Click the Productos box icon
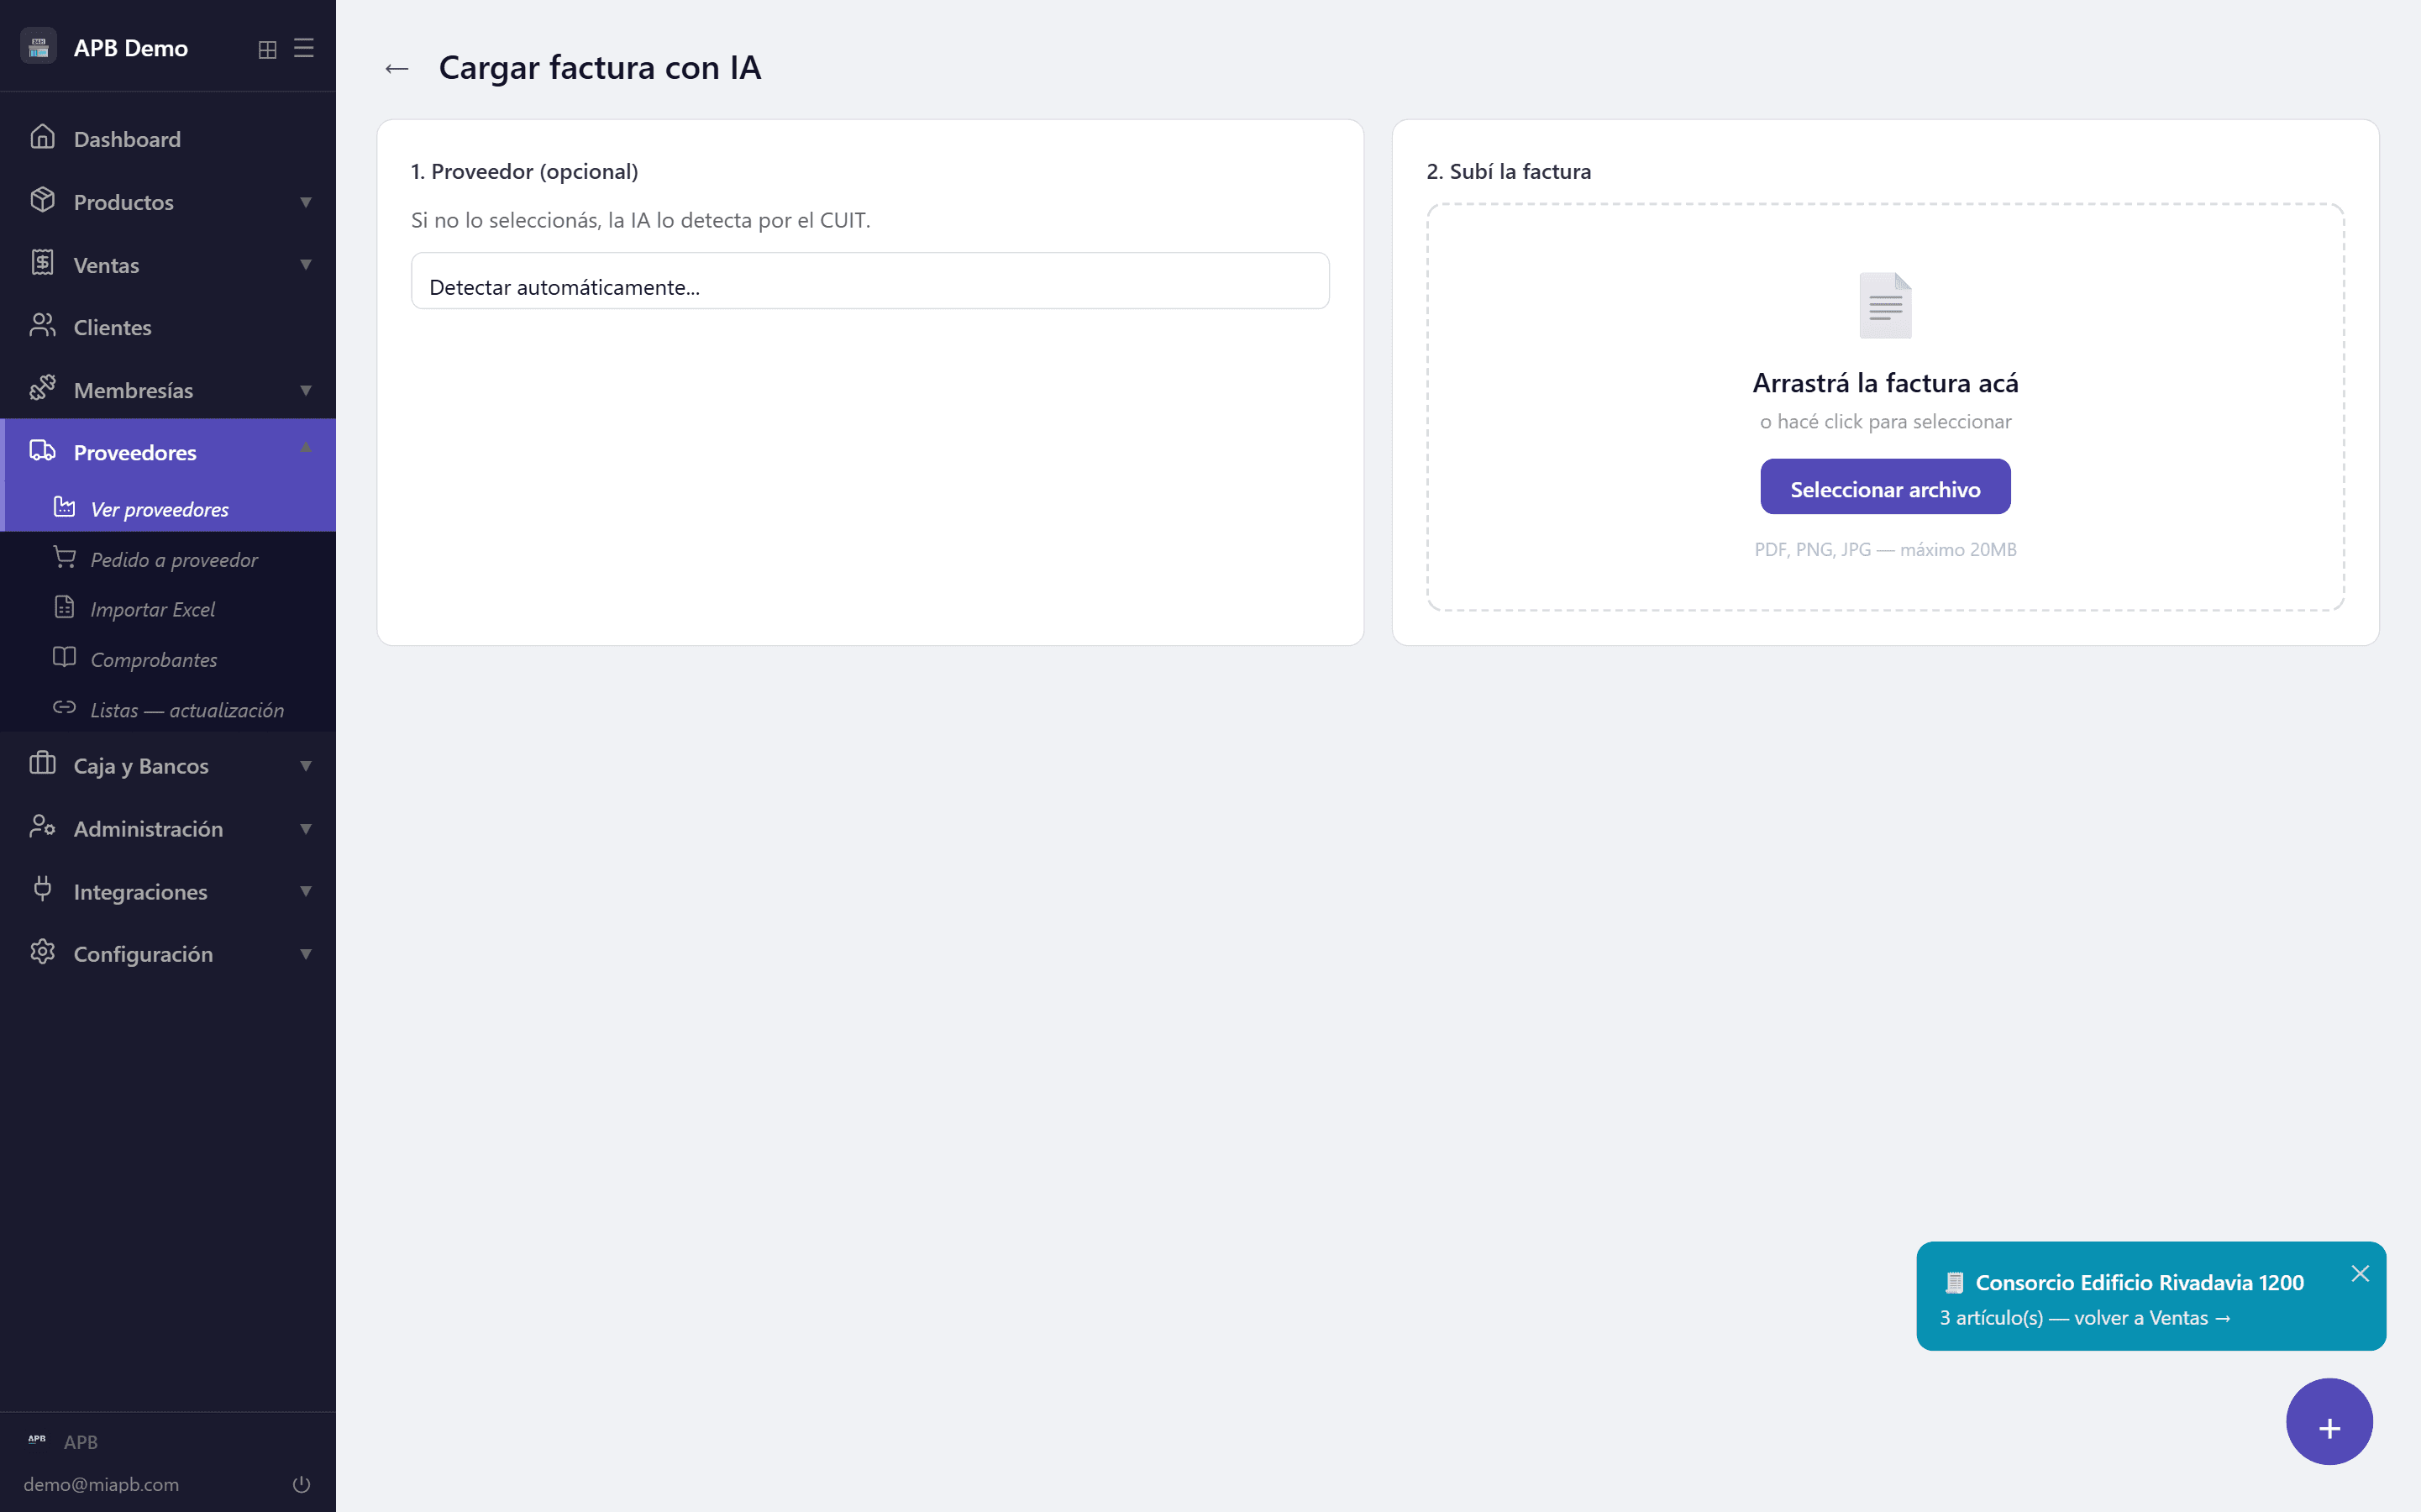Screen dimensions: 2421x1512 tap(42, 200)
